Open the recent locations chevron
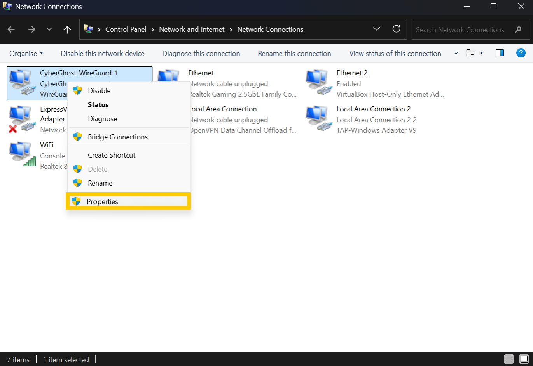Image resolution: width=533 pixels, height=366 pixels. click(49, 29)
